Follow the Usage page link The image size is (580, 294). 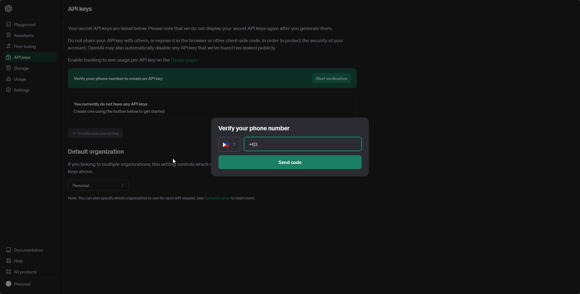[x=184, y=60]
